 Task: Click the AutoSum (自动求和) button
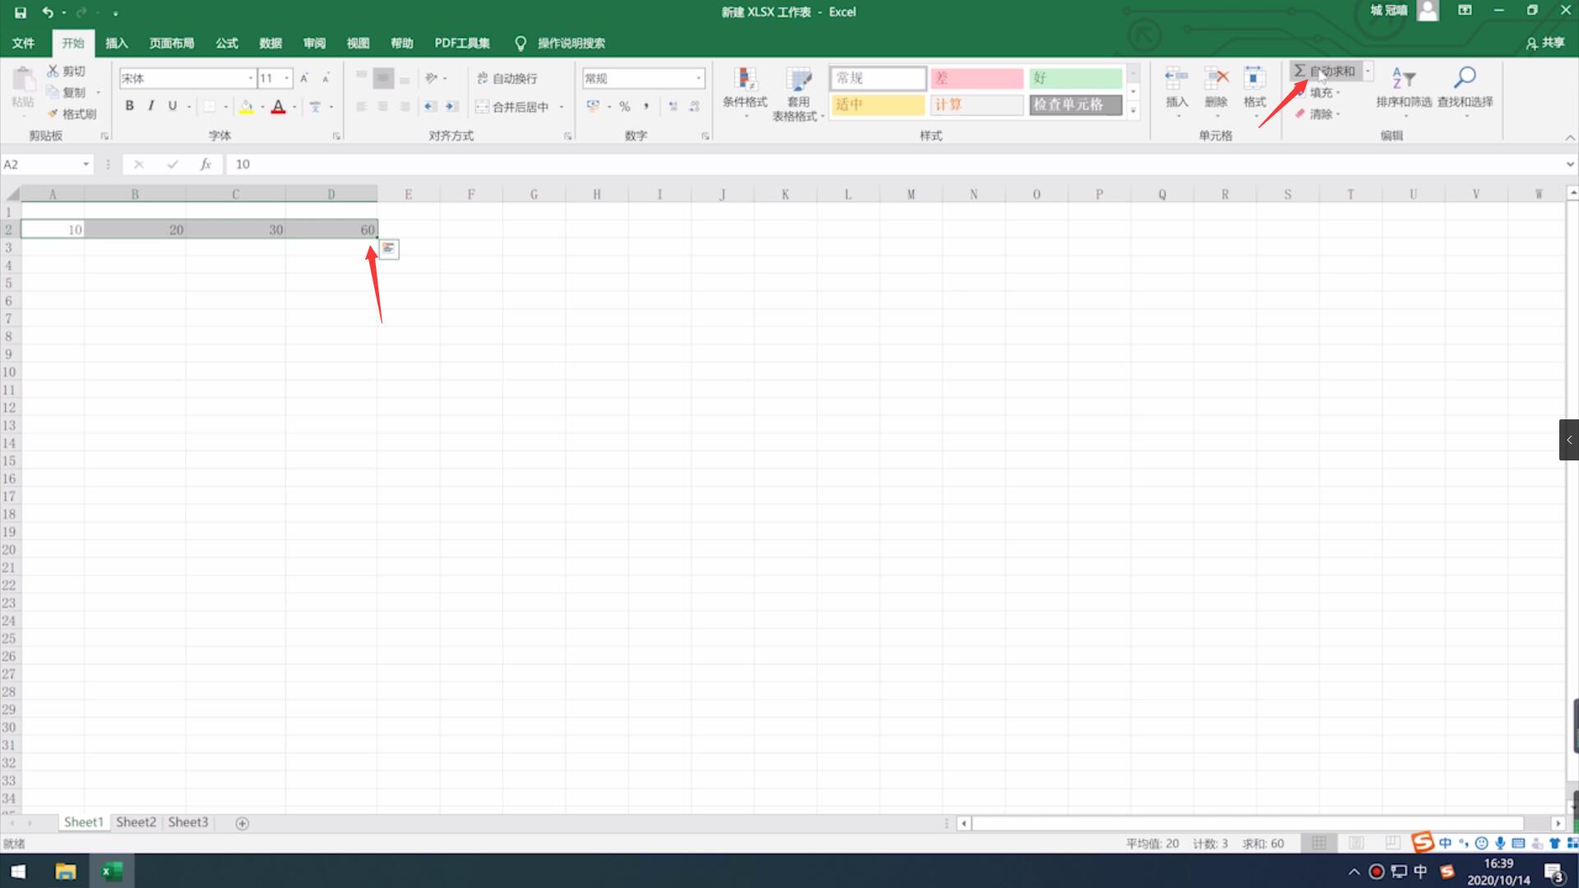[x=1325, y=71]
